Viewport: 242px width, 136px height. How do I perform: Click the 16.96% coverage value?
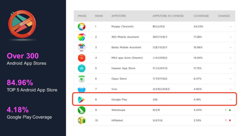coord(198,47)
